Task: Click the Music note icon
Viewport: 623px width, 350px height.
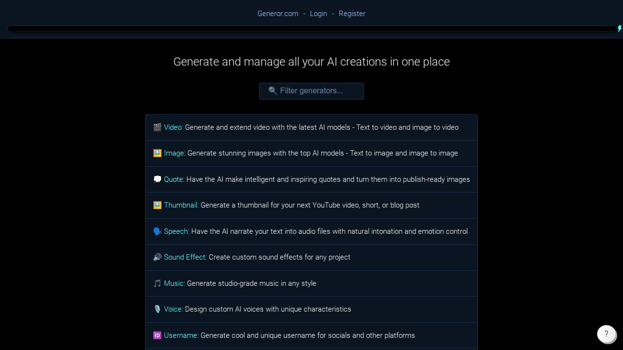Action: coord(157,283)
